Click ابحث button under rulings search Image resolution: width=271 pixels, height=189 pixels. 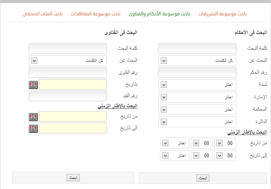point(203,178)
